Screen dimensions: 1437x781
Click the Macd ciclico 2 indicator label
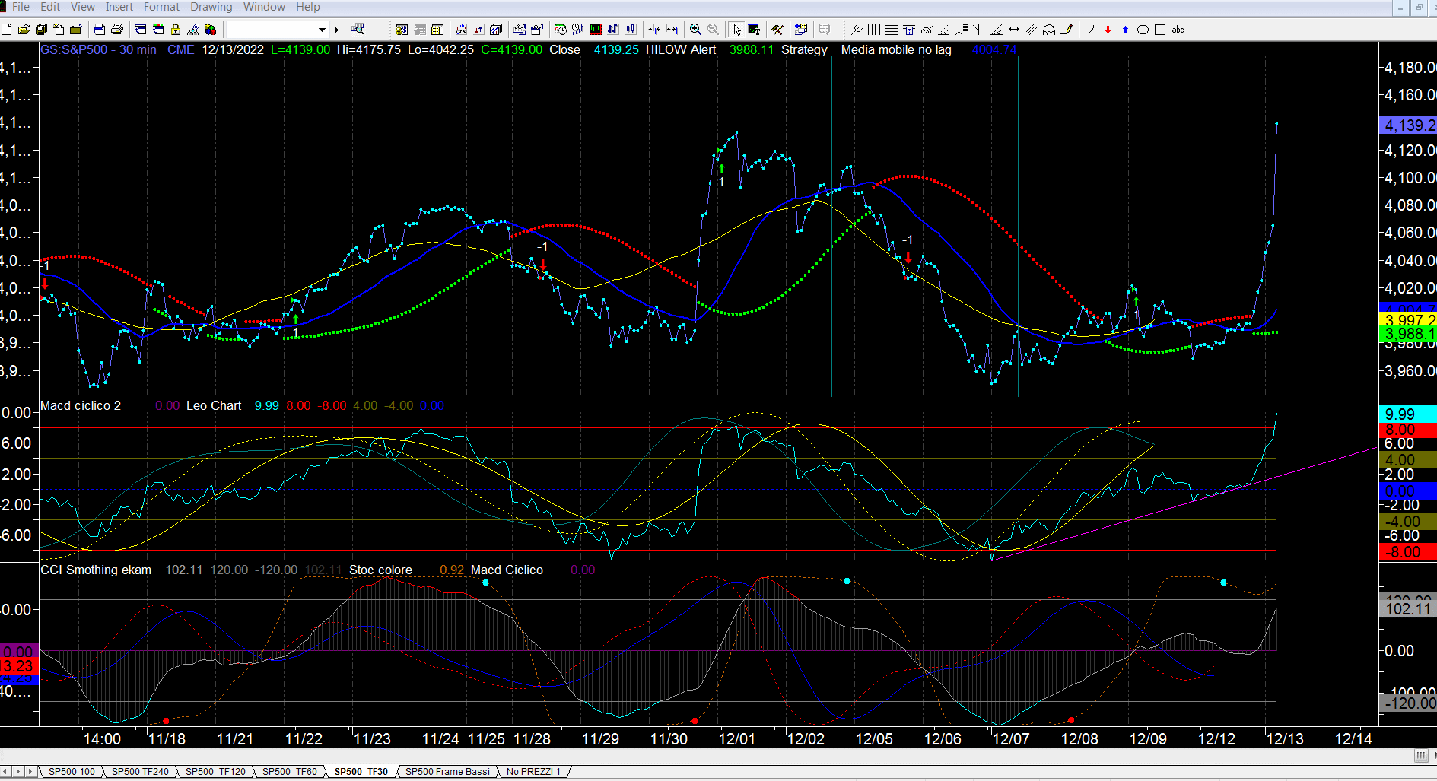(x=81, y=406)
